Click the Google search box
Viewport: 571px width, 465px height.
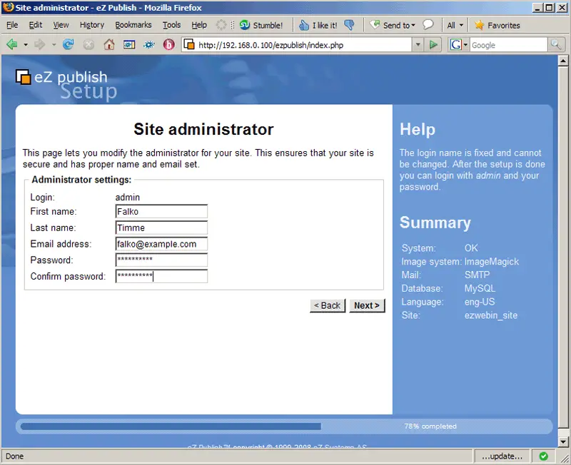coord(508,45)
